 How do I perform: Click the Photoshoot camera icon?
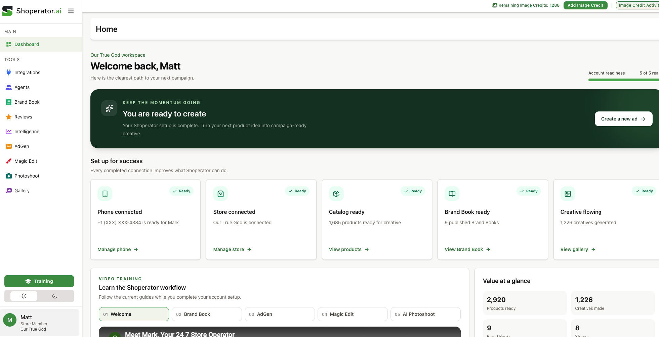coord(9,176)
